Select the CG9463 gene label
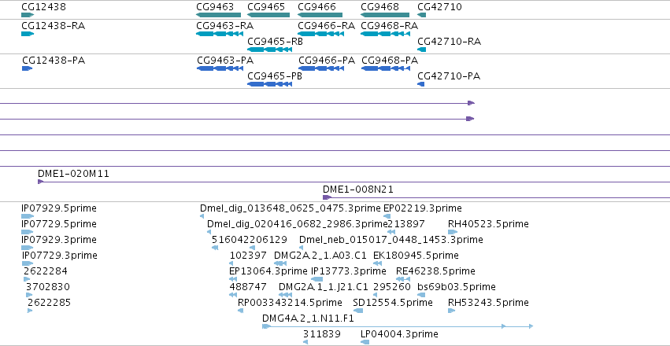 point(215,7)
